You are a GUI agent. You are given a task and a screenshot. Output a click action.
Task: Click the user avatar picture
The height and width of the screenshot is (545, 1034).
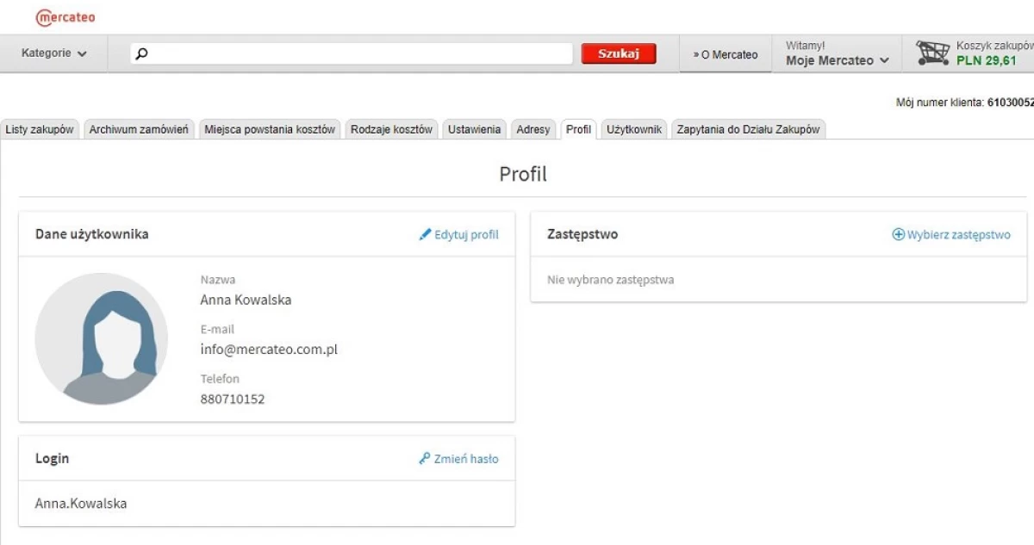click(x=102, y=338)
